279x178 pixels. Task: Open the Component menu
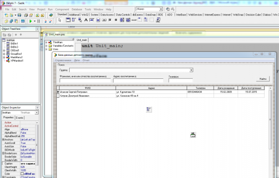62,10
